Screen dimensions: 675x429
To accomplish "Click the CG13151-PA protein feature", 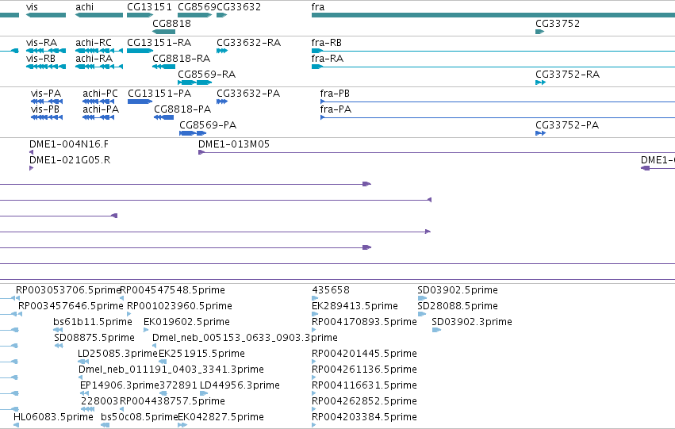I will (x=140, y=102).
